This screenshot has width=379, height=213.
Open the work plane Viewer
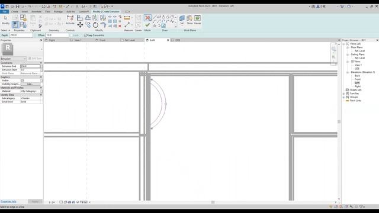point(197,20)
